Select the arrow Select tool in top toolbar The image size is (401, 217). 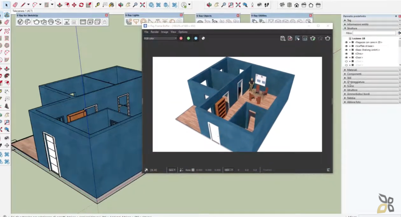click(6, 5)
